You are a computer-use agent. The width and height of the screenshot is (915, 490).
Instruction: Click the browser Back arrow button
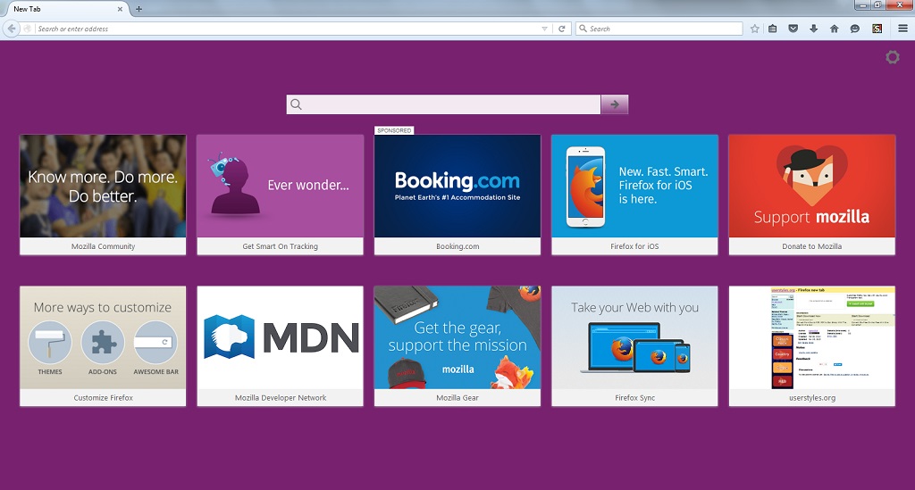[x=11, y=28]
